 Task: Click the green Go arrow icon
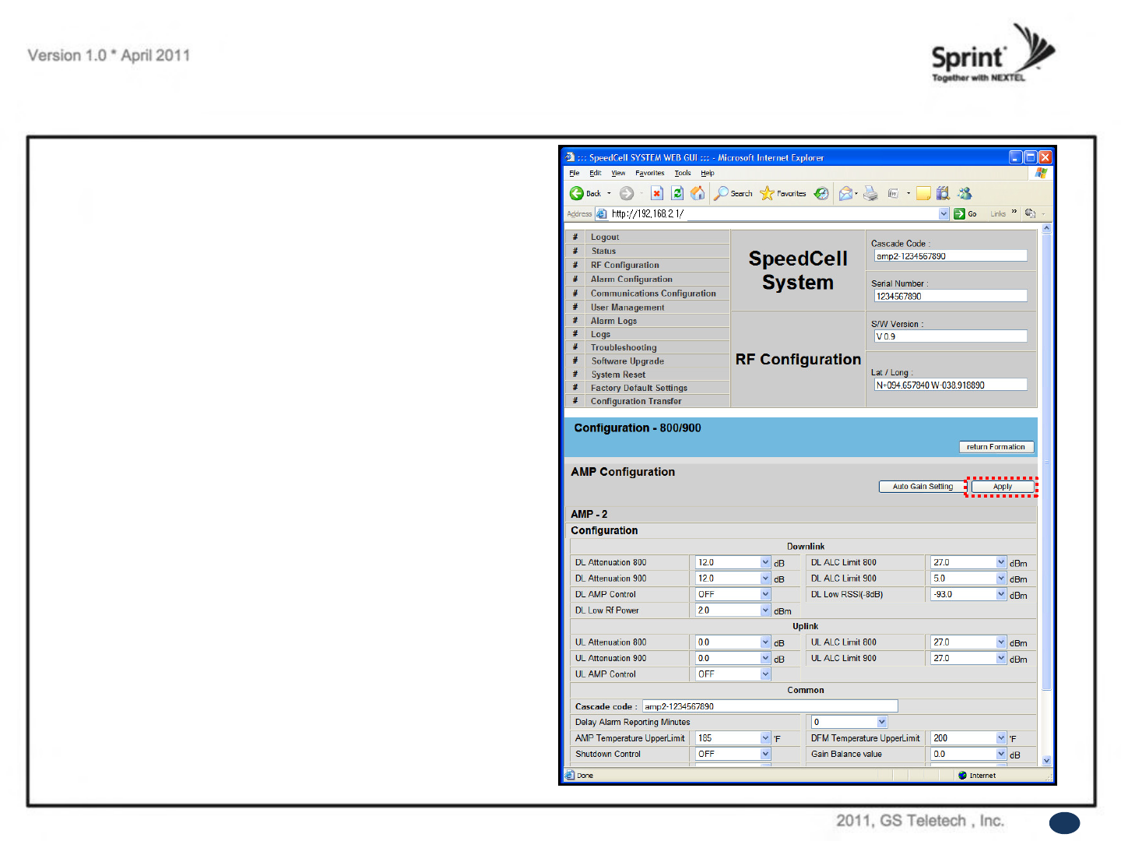pyautogui.click(x=960, y=213)
